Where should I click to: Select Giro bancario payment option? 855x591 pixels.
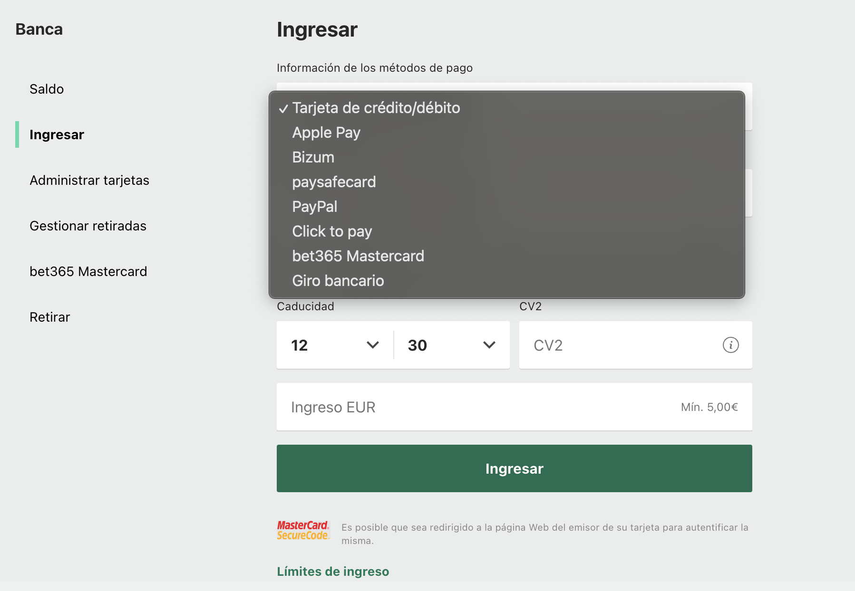[507, 281]
